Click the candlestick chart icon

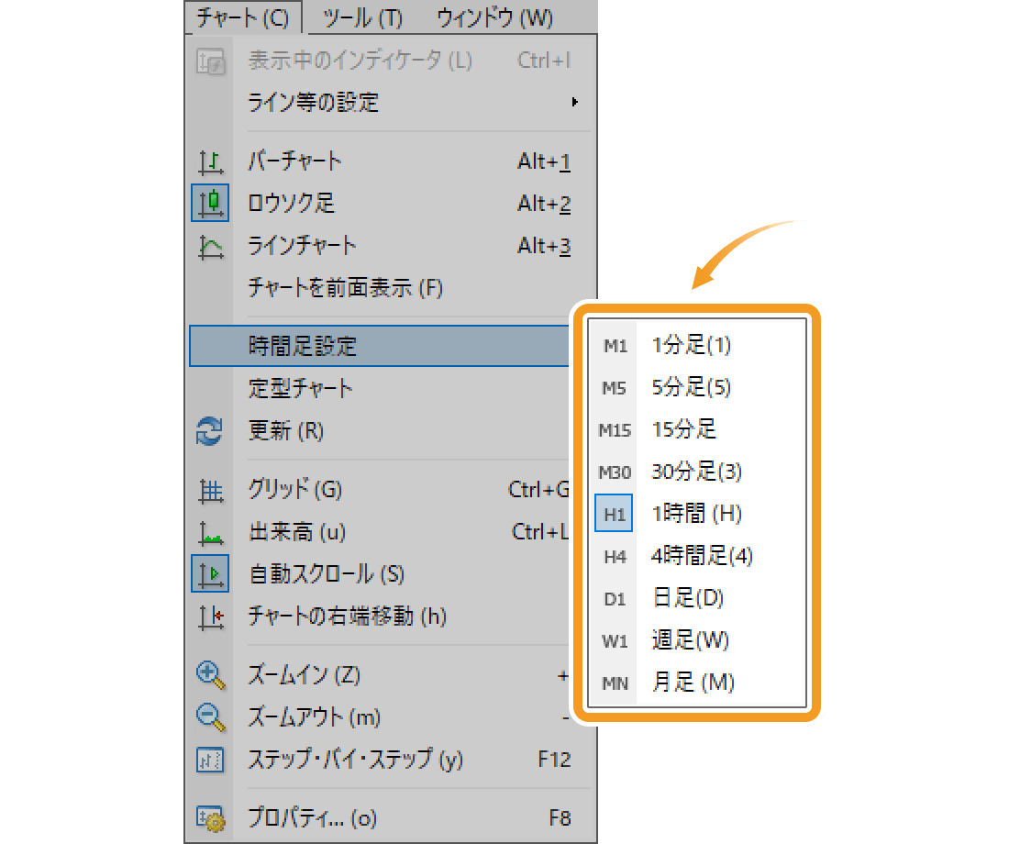210,204
